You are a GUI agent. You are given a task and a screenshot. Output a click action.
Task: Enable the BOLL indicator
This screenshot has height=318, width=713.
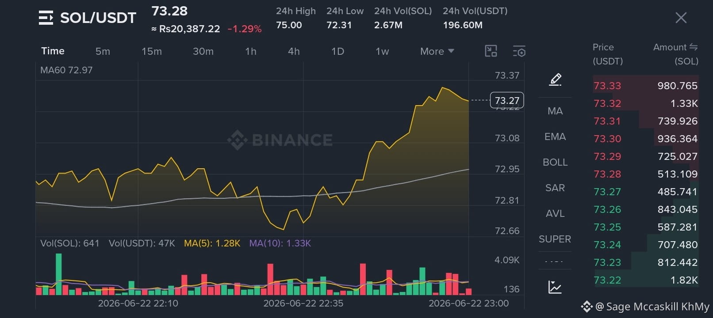coord(555,162)
